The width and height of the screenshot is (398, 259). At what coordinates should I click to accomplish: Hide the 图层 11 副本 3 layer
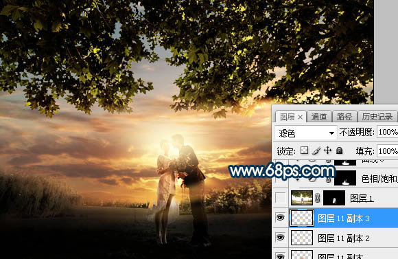[281, 218]
